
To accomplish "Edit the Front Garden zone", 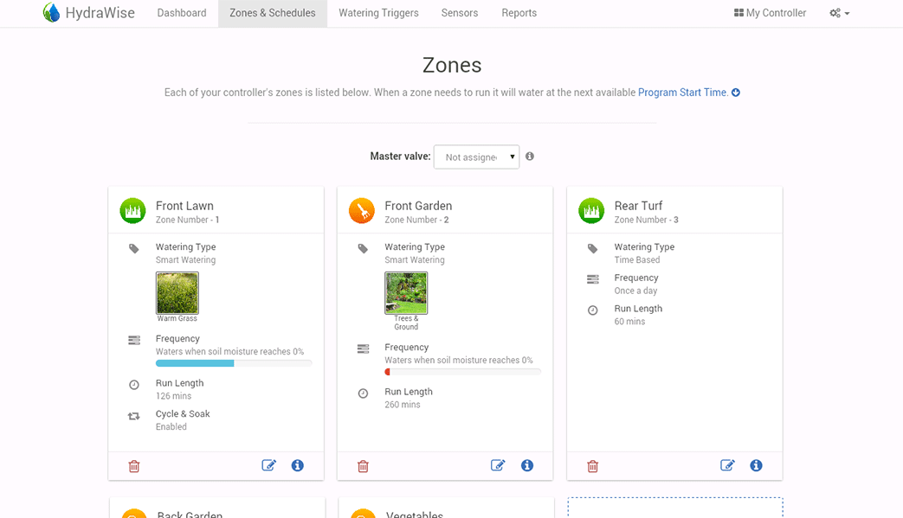I will tap(498, 465).
